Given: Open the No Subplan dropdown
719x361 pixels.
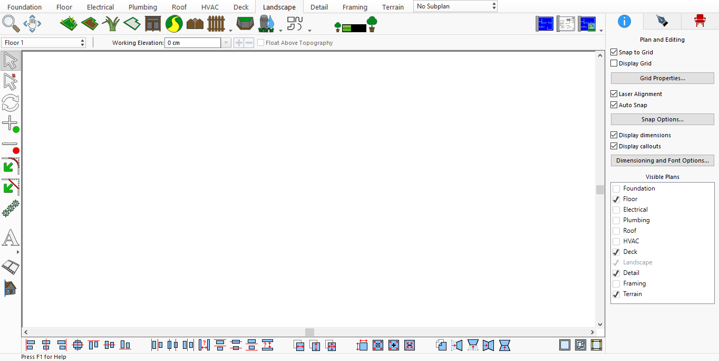Looking at the screenshot, I should [455, 6].
